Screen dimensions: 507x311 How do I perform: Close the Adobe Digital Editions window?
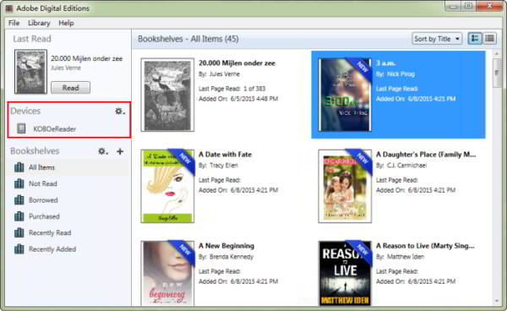489,7
